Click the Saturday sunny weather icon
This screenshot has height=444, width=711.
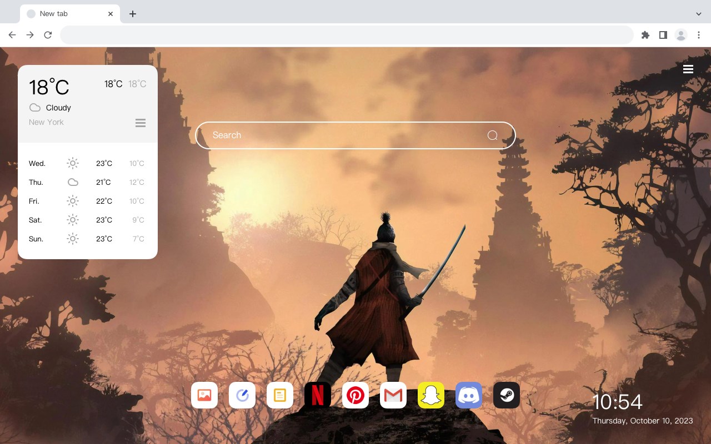click(x=73, y=220)
